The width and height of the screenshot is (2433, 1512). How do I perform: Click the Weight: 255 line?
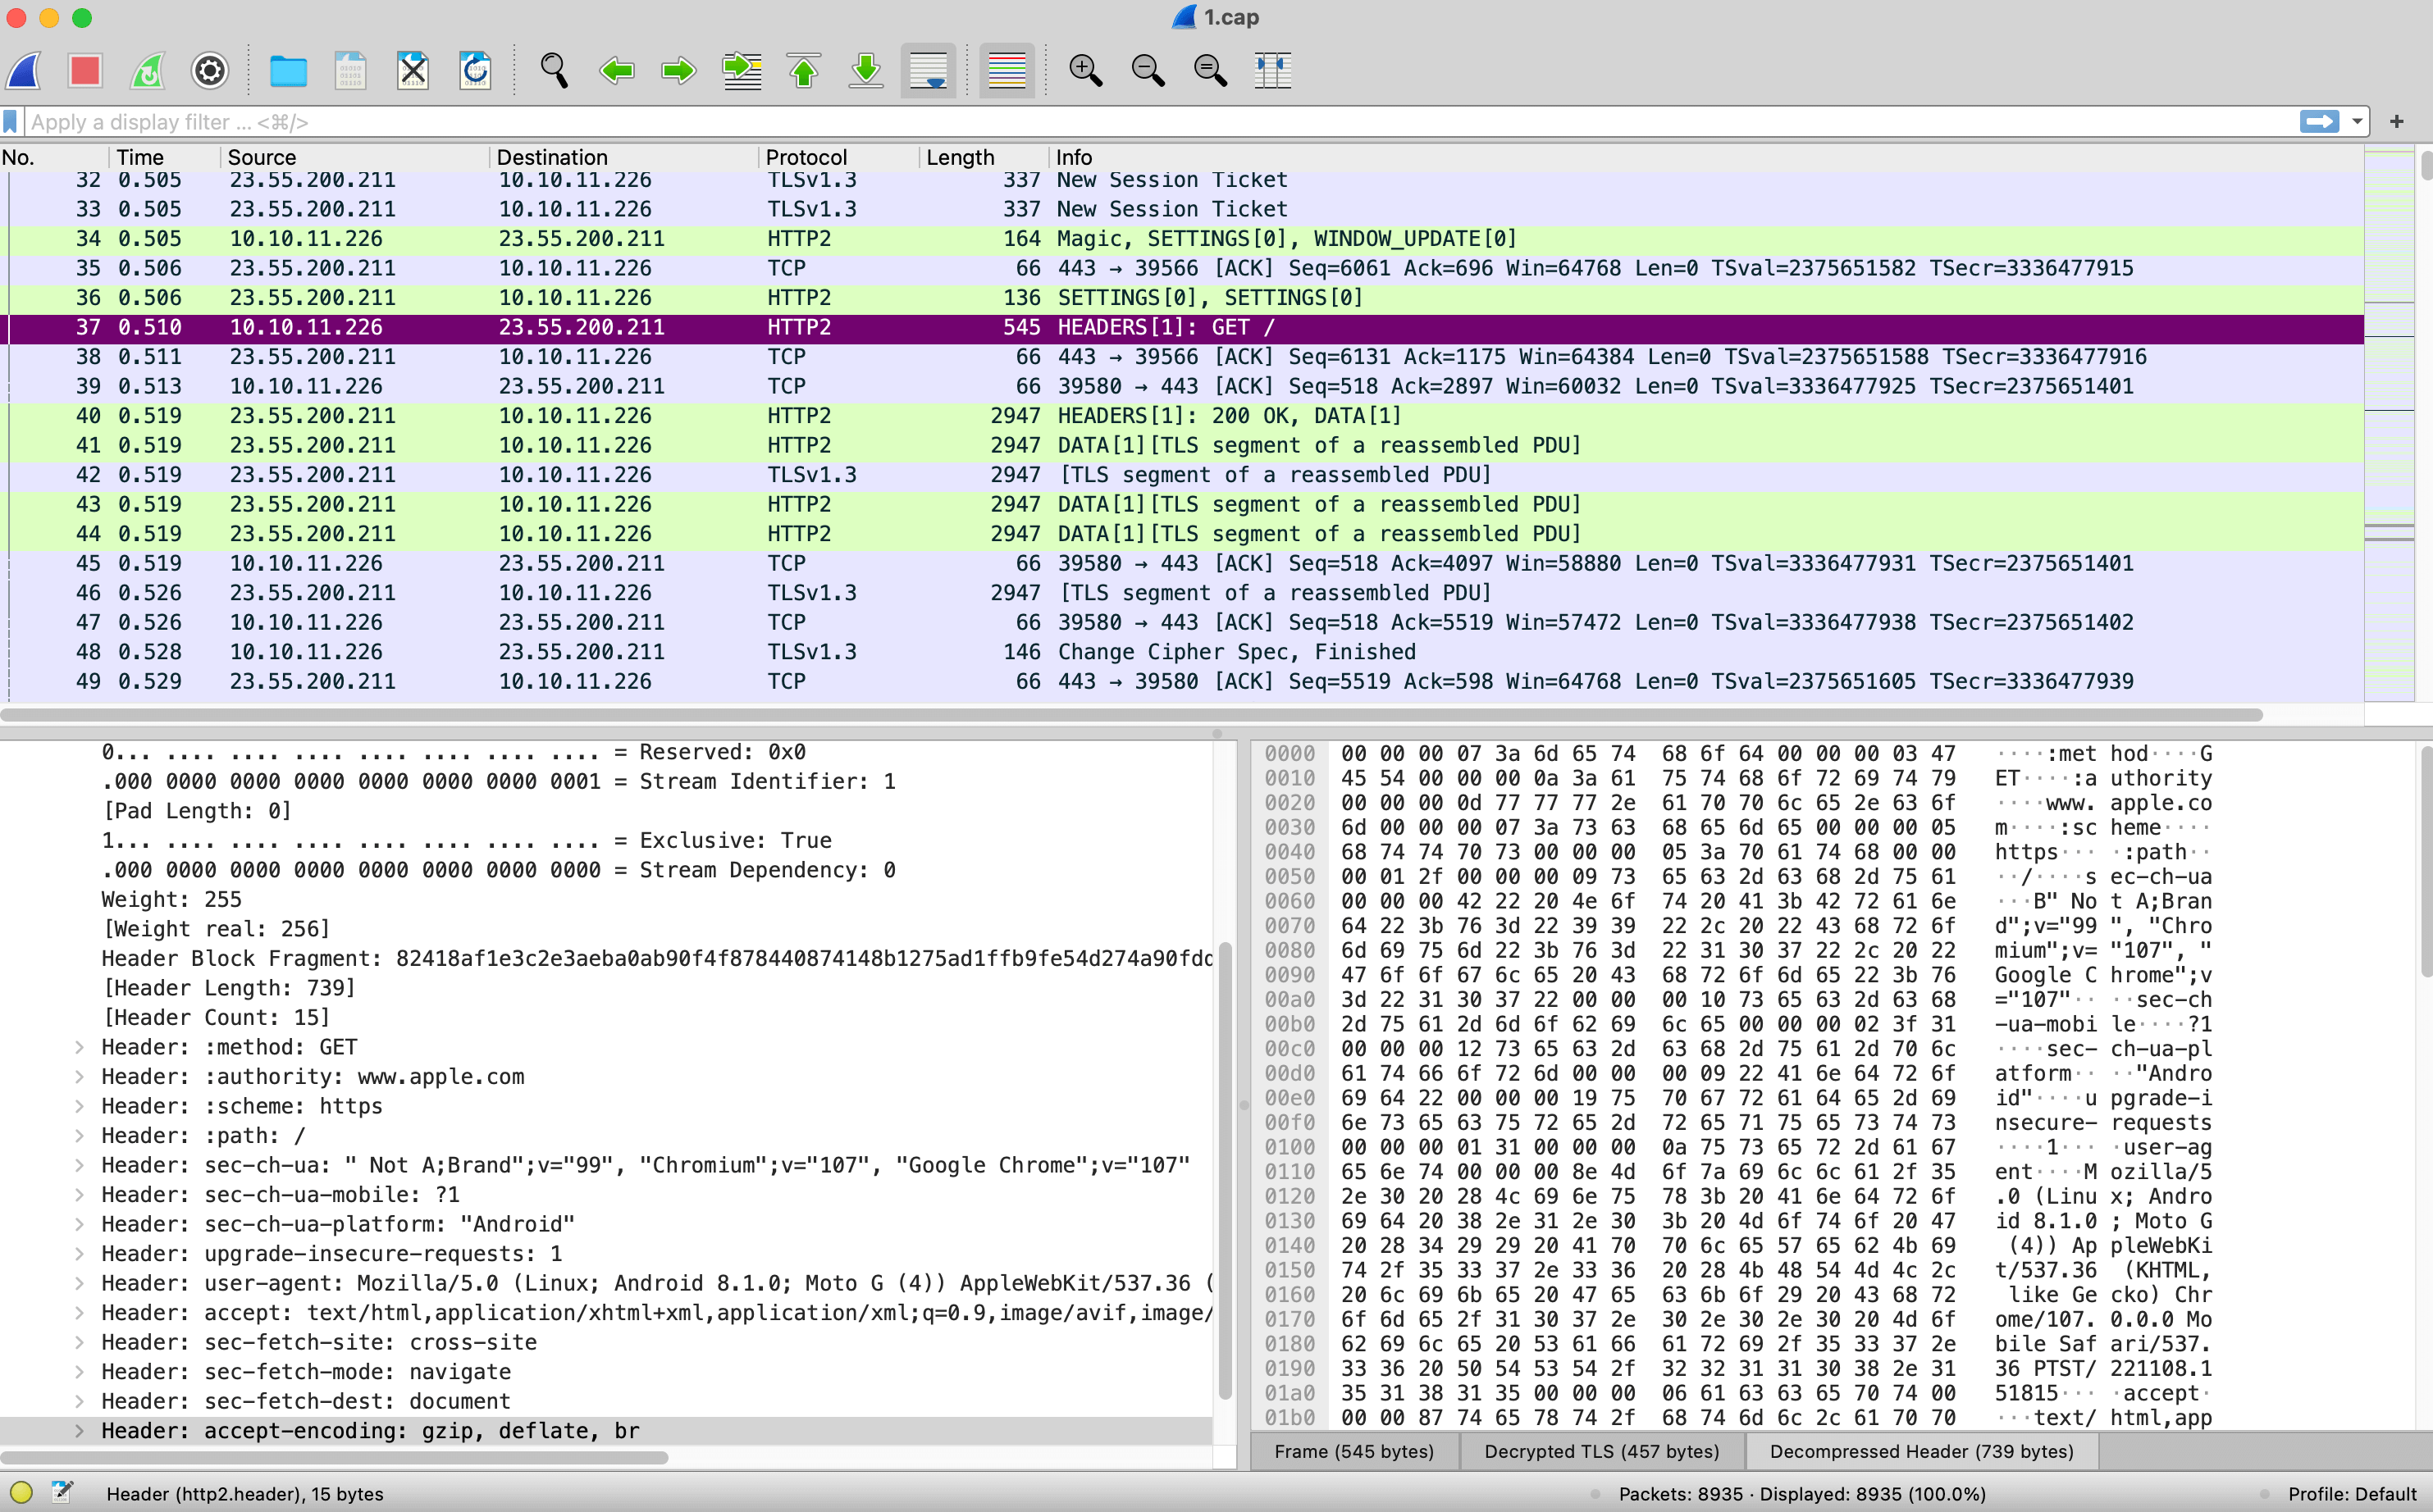click(x=606, y=900)
